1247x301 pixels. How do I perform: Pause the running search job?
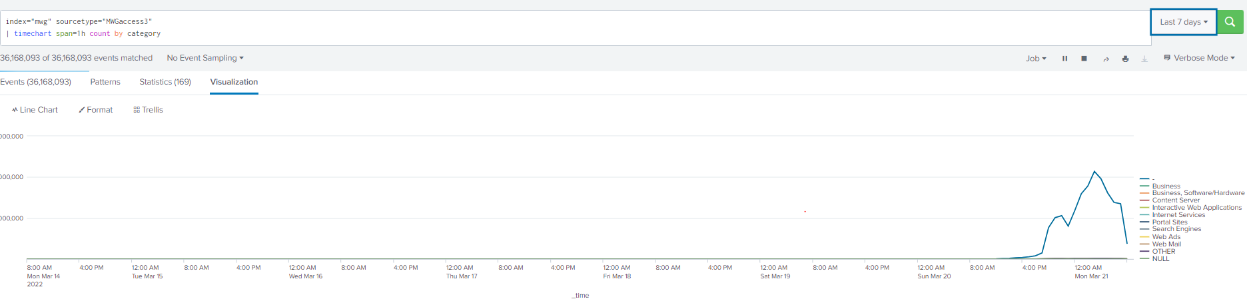coord(1064,59)
